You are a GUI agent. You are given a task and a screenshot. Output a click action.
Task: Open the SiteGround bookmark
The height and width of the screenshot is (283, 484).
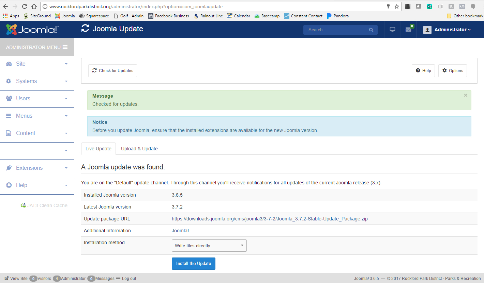pos(37,16)
